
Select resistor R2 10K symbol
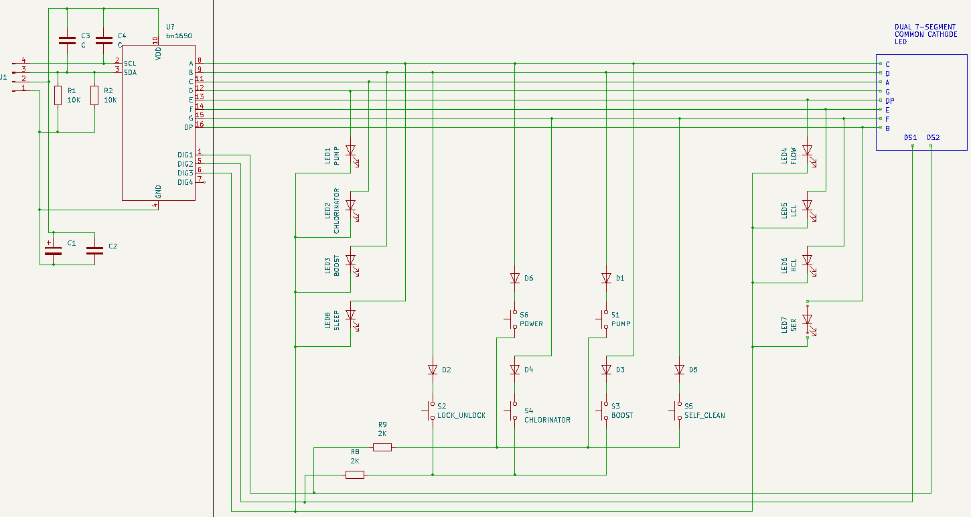tap(94, 95)
